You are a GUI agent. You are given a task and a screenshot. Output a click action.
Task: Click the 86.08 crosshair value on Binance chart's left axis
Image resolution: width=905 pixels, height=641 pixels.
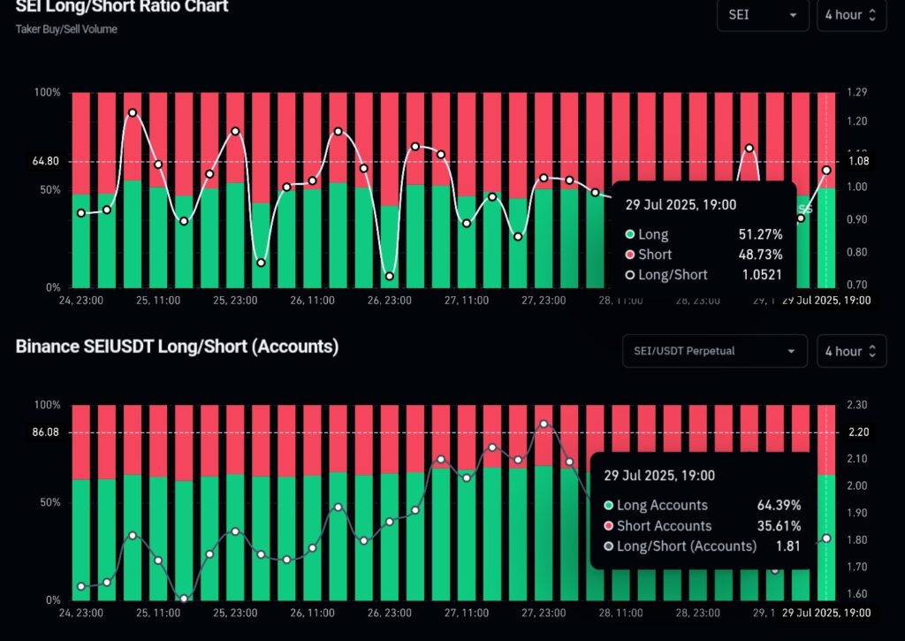tap(46, 432)
